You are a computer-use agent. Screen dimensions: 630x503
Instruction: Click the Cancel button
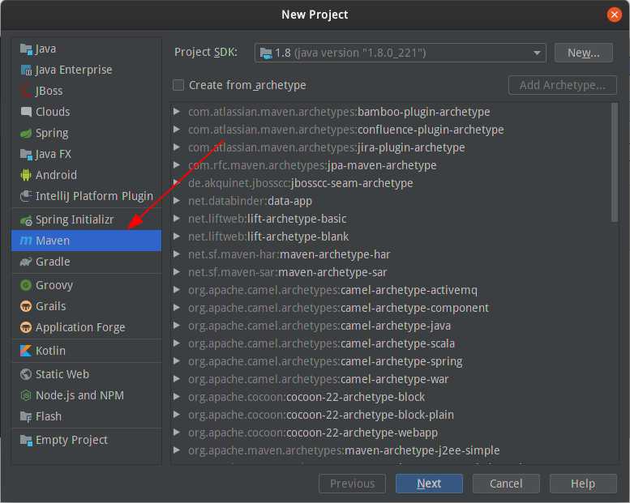(x=506, y=484)
